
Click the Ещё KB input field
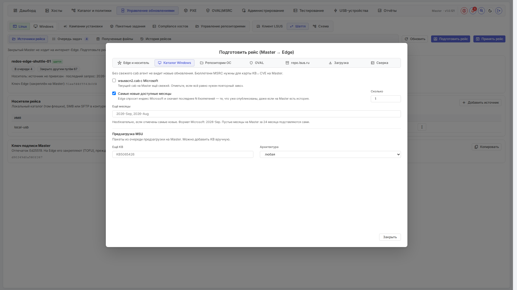click(183, 154)
